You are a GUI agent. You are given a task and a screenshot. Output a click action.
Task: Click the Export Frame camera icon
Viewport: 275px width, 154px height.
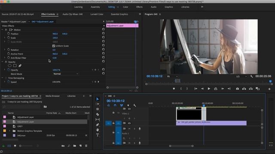click(x=237, y=89)
